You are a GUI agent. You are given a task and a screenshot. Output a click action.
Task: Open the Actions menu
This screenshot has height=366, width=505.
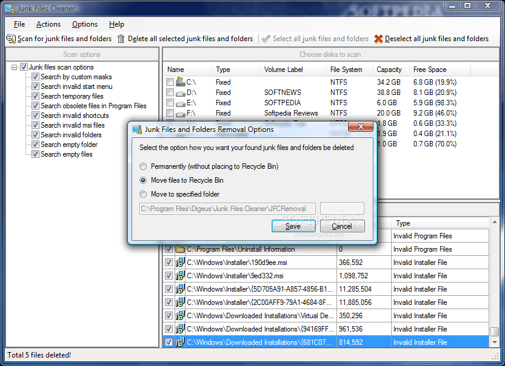[x=48, y=24]
